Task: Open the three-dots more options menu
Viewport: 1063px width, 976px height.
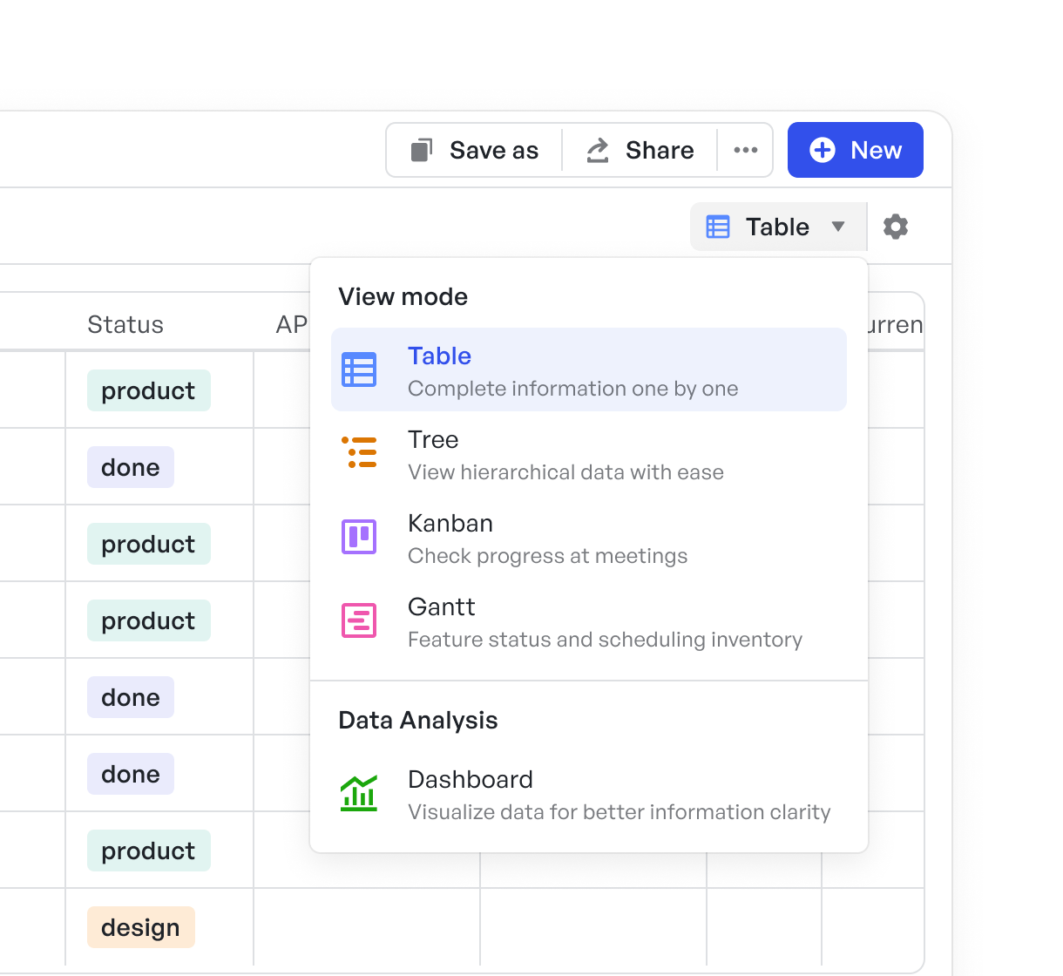Action: coord(746,150)
